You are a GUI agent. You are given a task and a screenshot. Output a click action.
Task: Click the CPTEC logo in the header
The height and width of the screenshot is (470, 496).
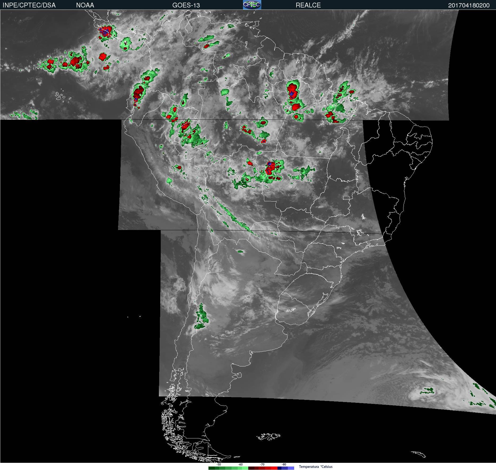pos(252,5)
